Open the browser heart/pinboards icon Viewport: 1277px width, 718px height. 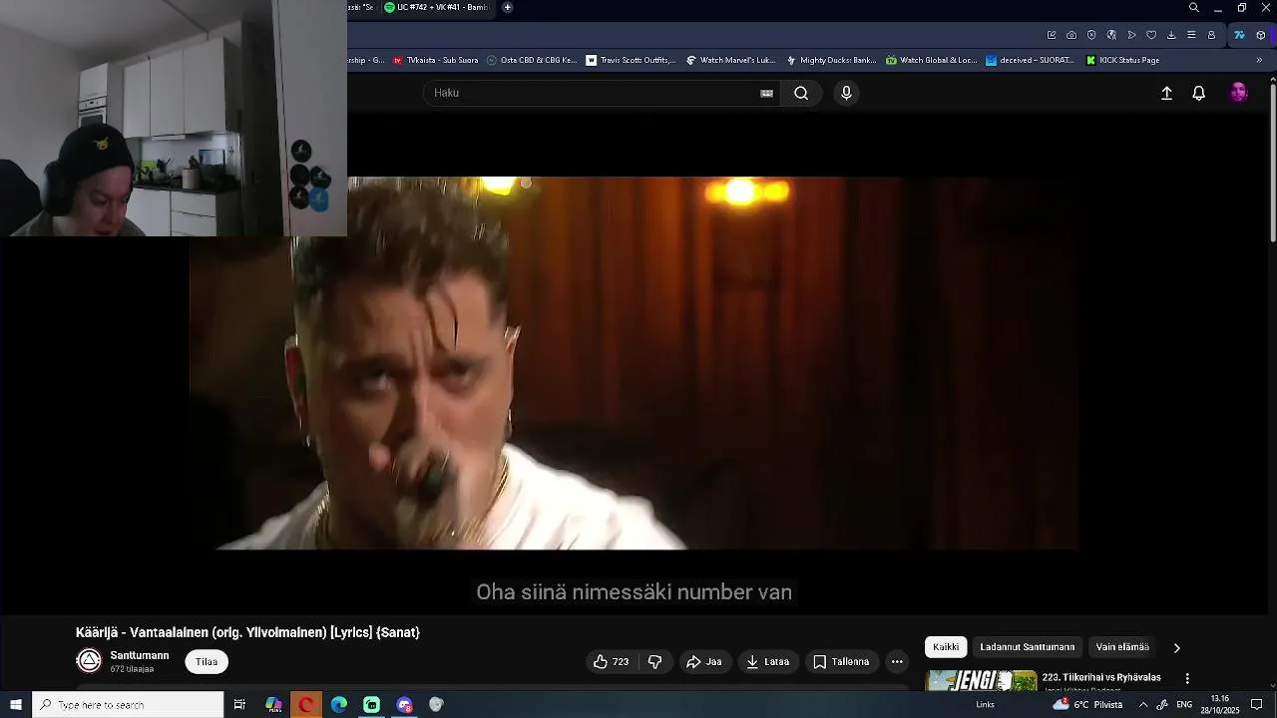coord(1151,35)
